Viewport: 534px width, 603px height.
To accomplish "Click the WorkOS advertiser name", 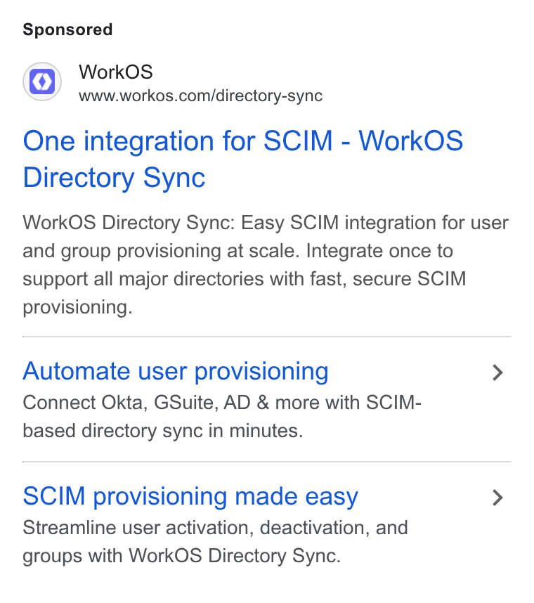I will click(x=116, y=72).
